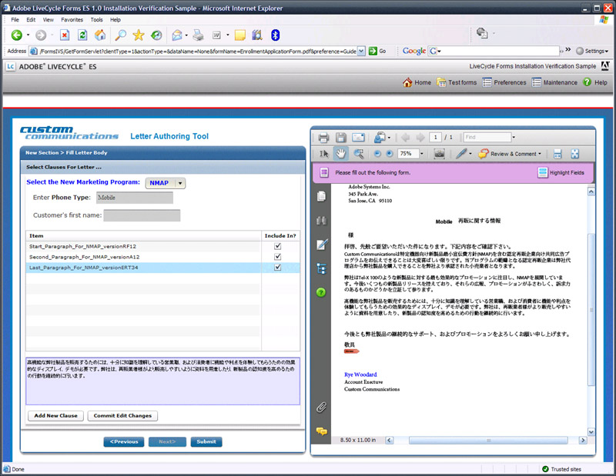Click the <Previous button
The height and width of the screenshot is (476, 616).
click(x=124, y=442)
